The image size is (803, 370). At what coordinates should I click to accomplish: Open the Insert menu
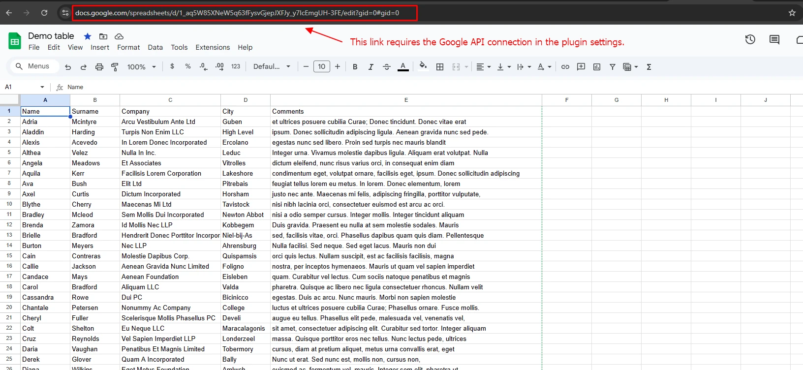pos(100,47)
